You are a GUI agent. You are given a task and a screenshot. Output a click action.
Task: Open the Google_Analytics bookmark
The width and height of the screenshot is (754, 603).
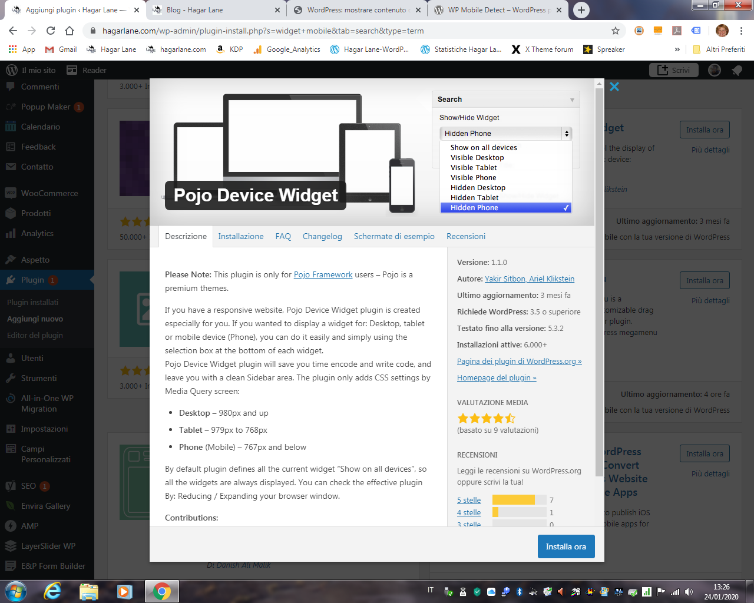pyautogui.click(x=287, y=49)
